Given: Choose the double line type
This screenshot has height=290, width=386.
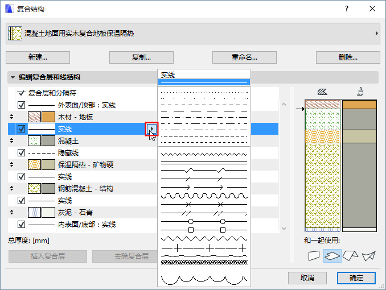Looking at the screenshot, I should 204,163.
